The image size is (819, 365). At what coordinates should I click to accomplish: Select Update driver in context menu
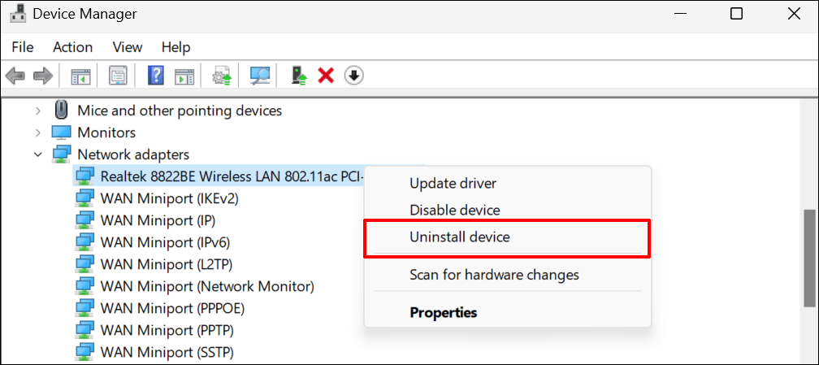click(453, 184)
